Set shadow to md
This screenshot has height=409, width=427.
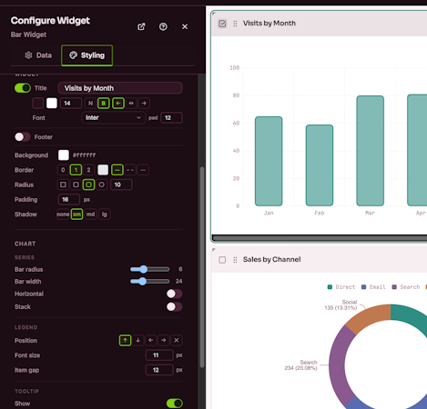[90, 214]
